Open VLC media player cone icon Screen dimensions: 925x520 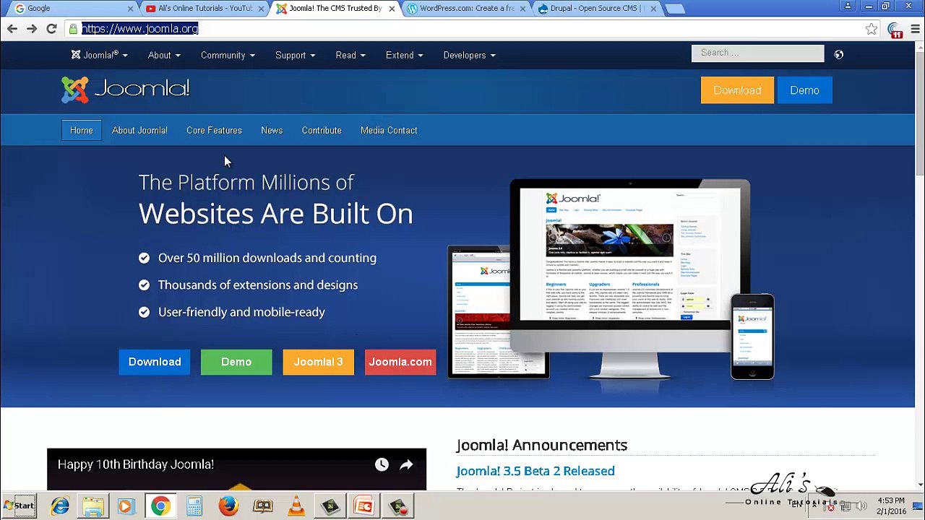[x=296, y=506]
